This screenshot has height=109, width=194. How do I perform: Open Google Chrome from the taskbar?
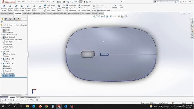pyautogui.click(x=46, y=106)
